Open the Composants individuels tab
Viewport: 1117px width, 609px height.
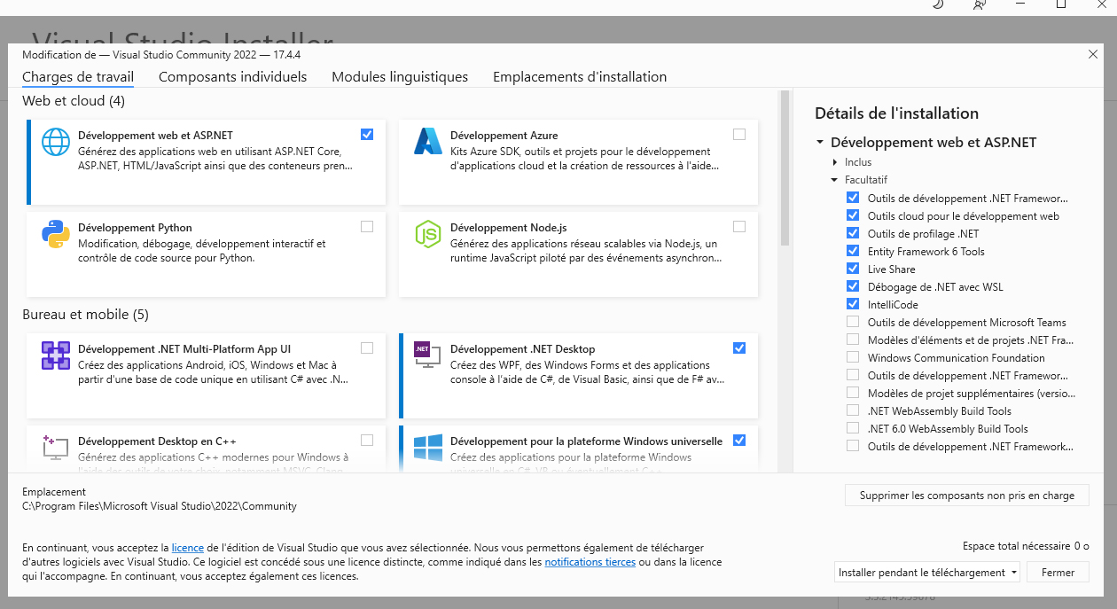tap(233, 77)
